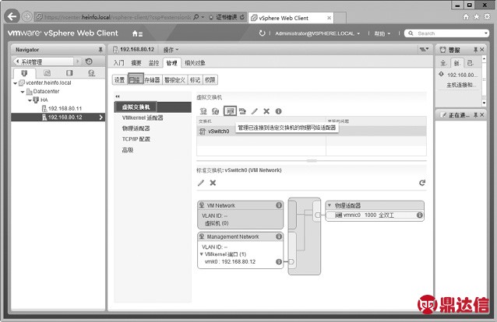Open browser Favorites star icon

coord(477,17)
